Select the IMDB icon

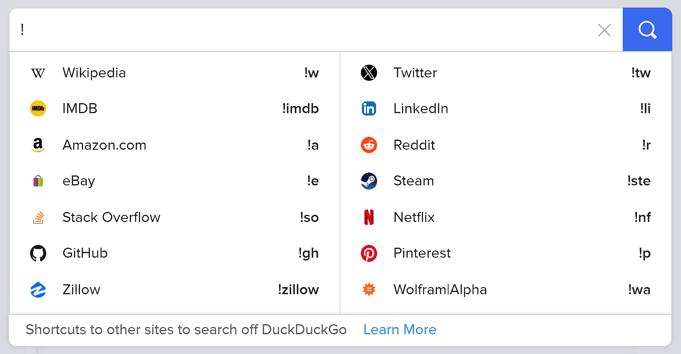38,108
